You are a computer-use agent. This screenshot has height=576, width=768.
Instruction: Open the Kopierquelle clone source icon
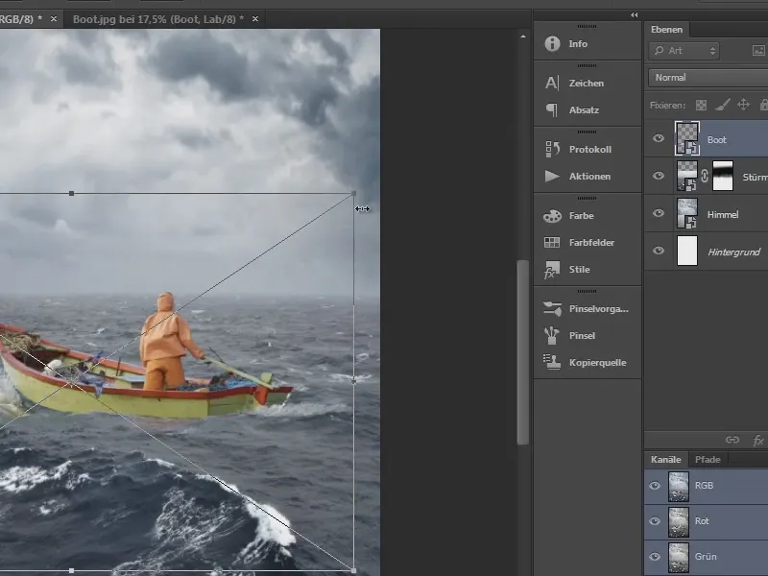552,363
